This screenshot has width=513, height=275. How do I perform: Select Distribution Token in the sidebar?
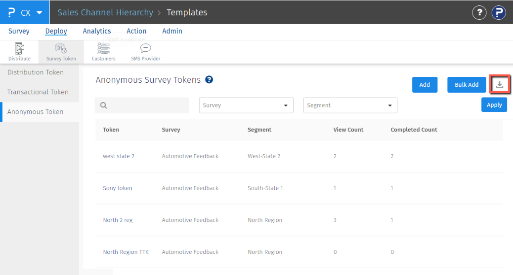36,72
